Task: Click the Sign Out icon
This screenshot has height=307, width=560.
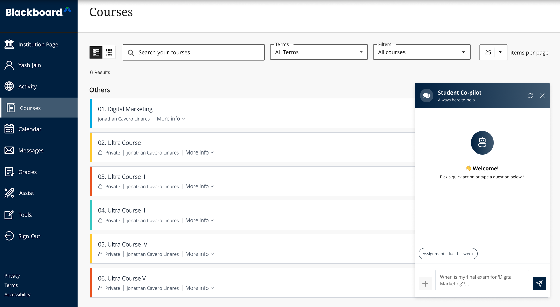Action: 9,236
